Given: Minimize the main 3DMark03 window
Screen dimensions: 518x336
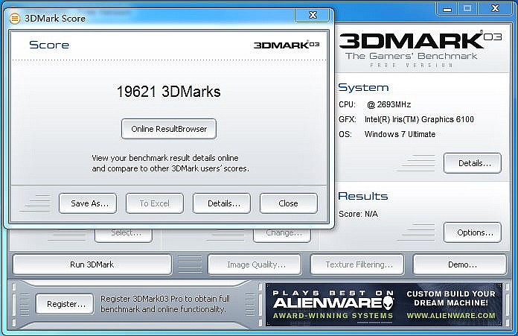Looking at the screenshot, I should (x=446, y=8).
